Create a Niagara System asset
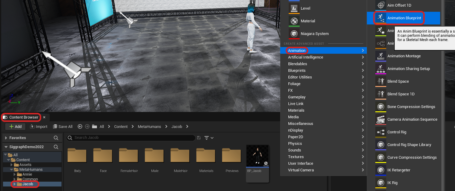The width and height of the screenshot is (455, 191). click(x=314, y=34)
